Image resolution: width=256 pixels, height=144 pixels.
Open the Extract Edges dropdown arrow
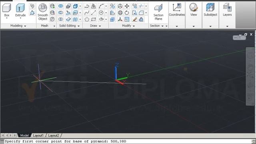(80, 6)
